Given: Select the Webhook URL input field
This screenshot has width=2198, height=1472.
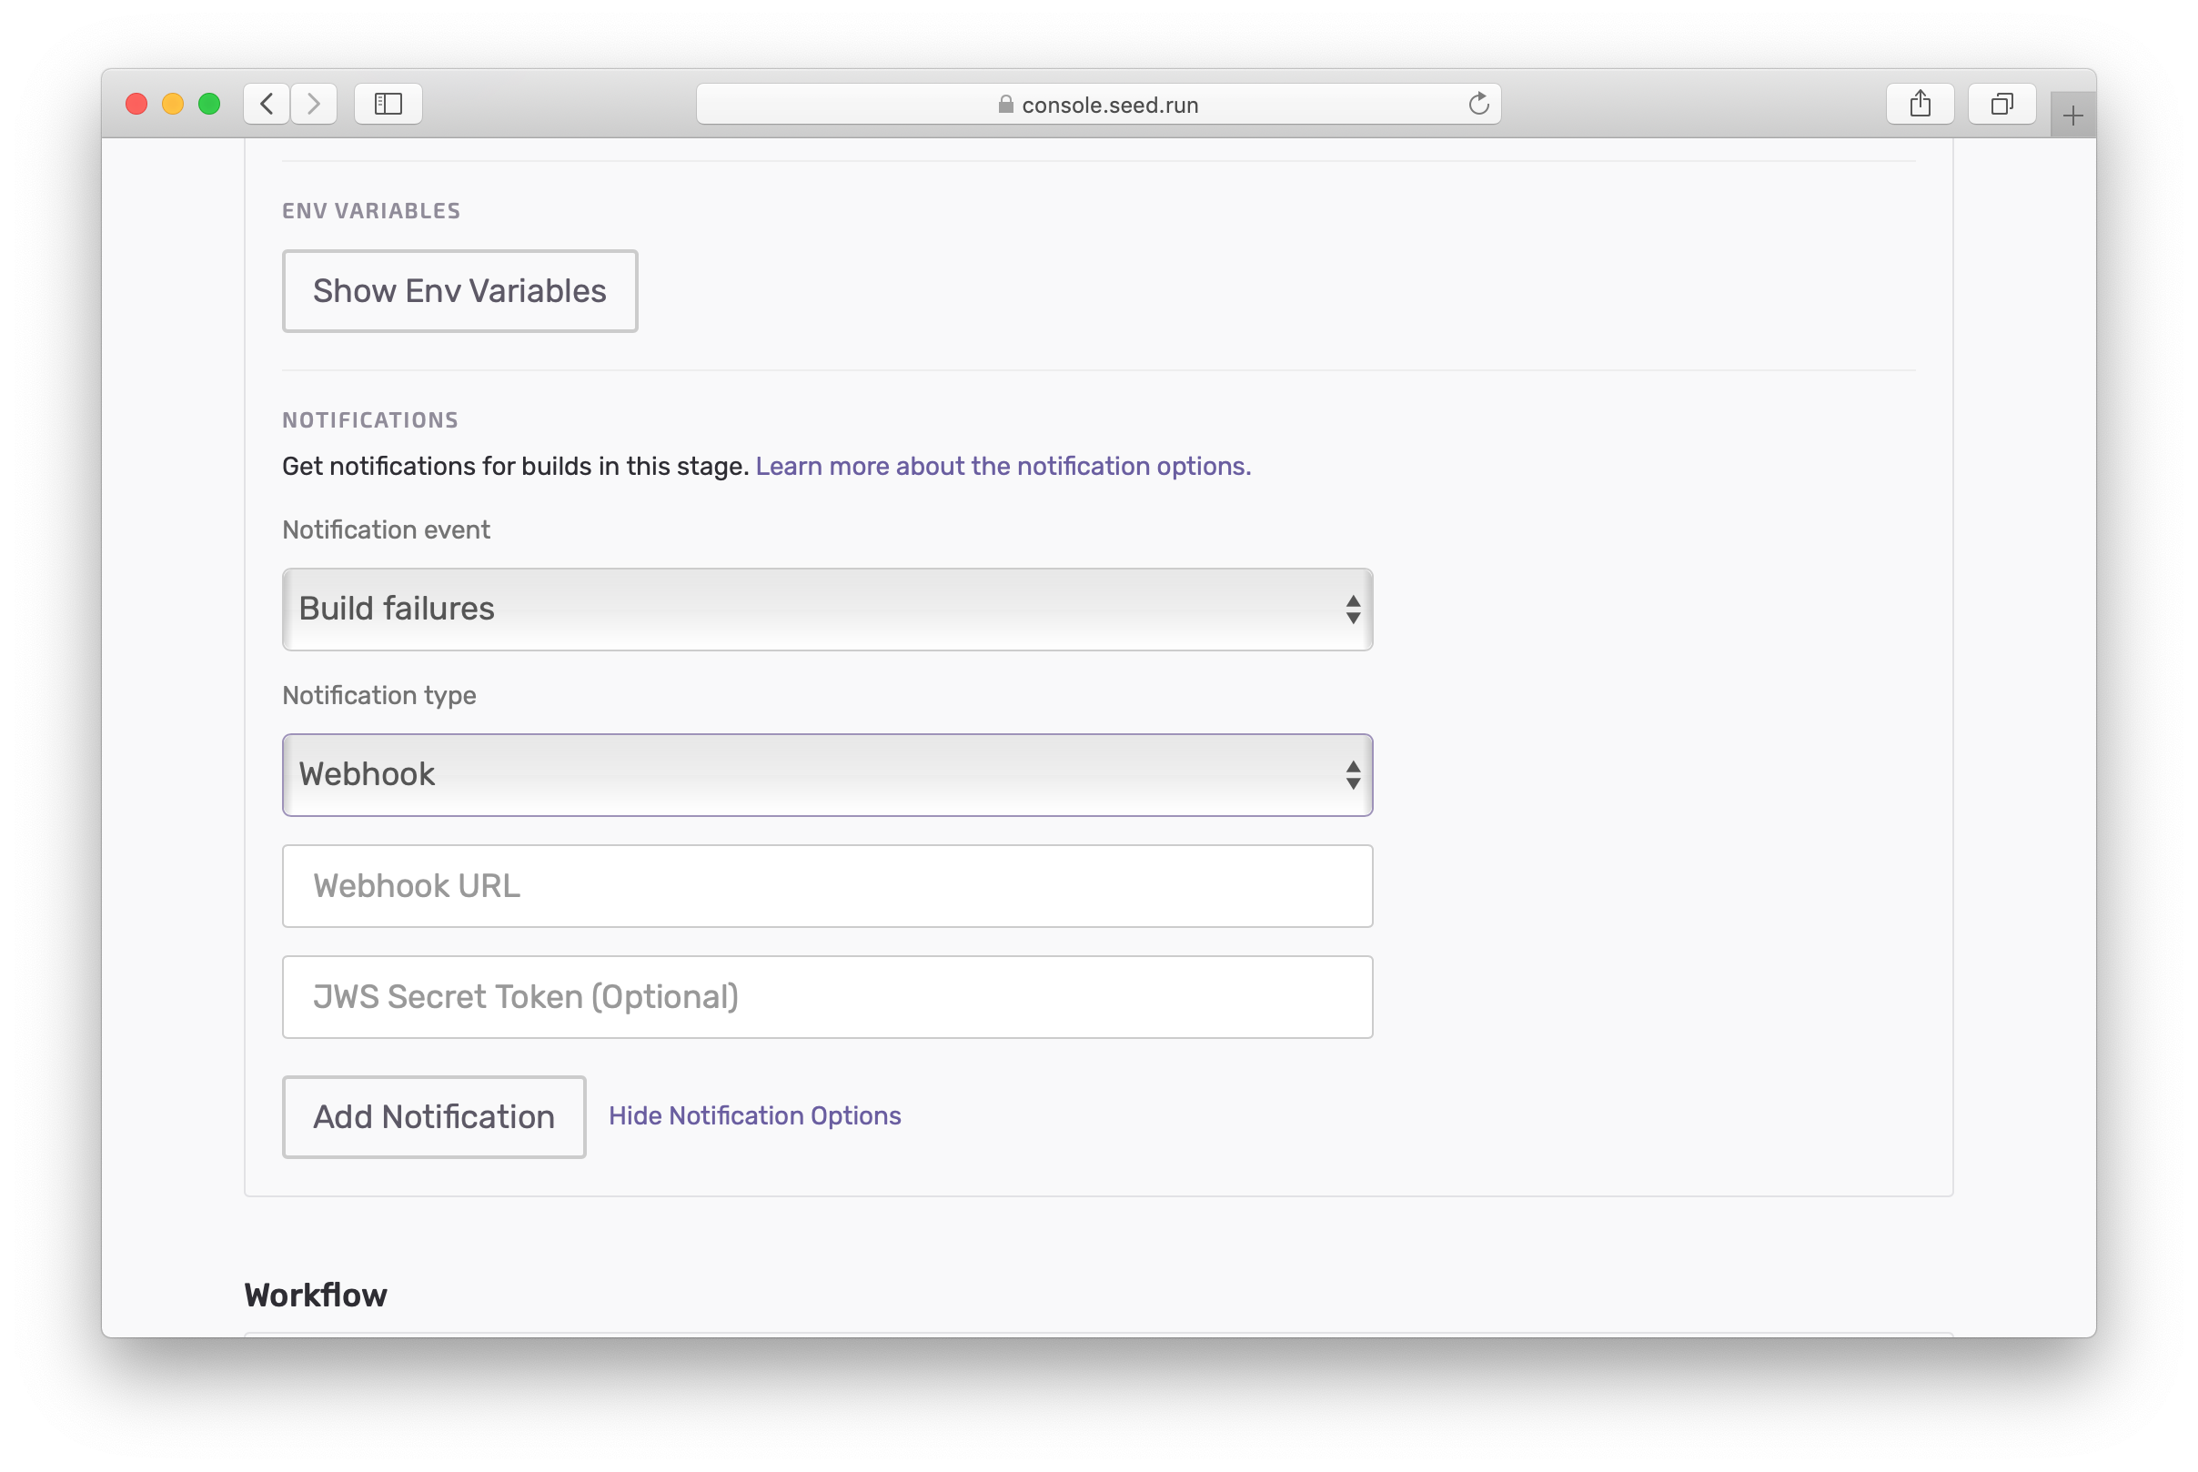Looking at the screenshot, I should [x=826, y=884].
